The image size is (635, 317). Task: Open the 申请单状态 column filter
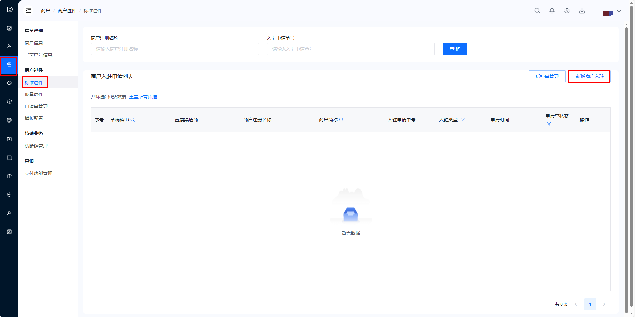(x=549, y=124)
